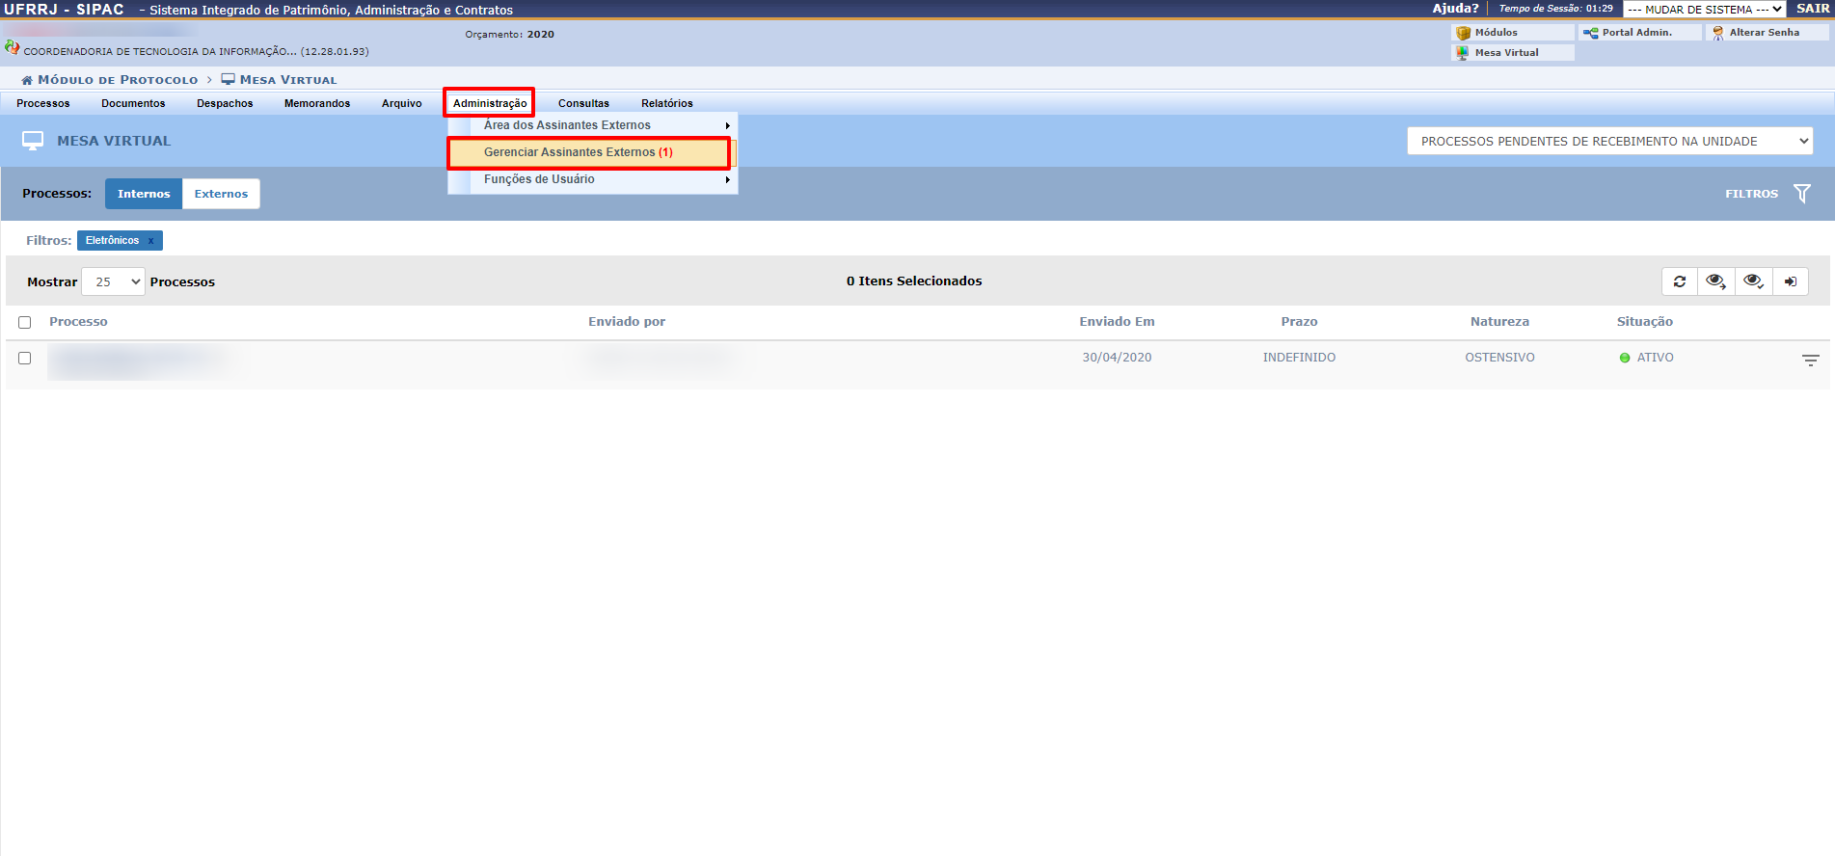This screenshot has width=1835, height=856.
Task: Sort by Situação column header
Action: [x=1644, y=322]
